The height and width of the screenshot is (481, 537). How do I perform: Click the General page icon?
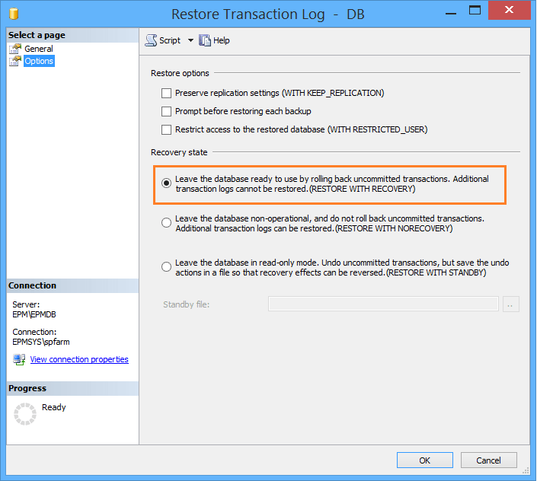pos(15,49)
